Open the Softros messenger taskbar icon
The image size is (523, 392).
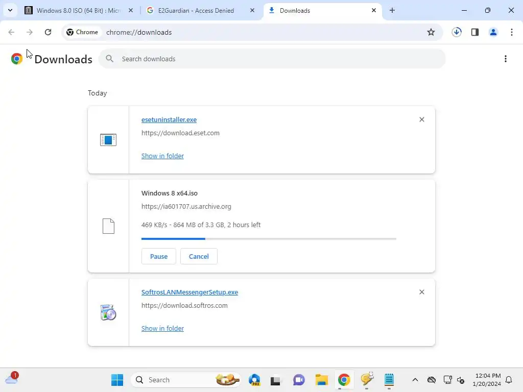pos(367,379)
